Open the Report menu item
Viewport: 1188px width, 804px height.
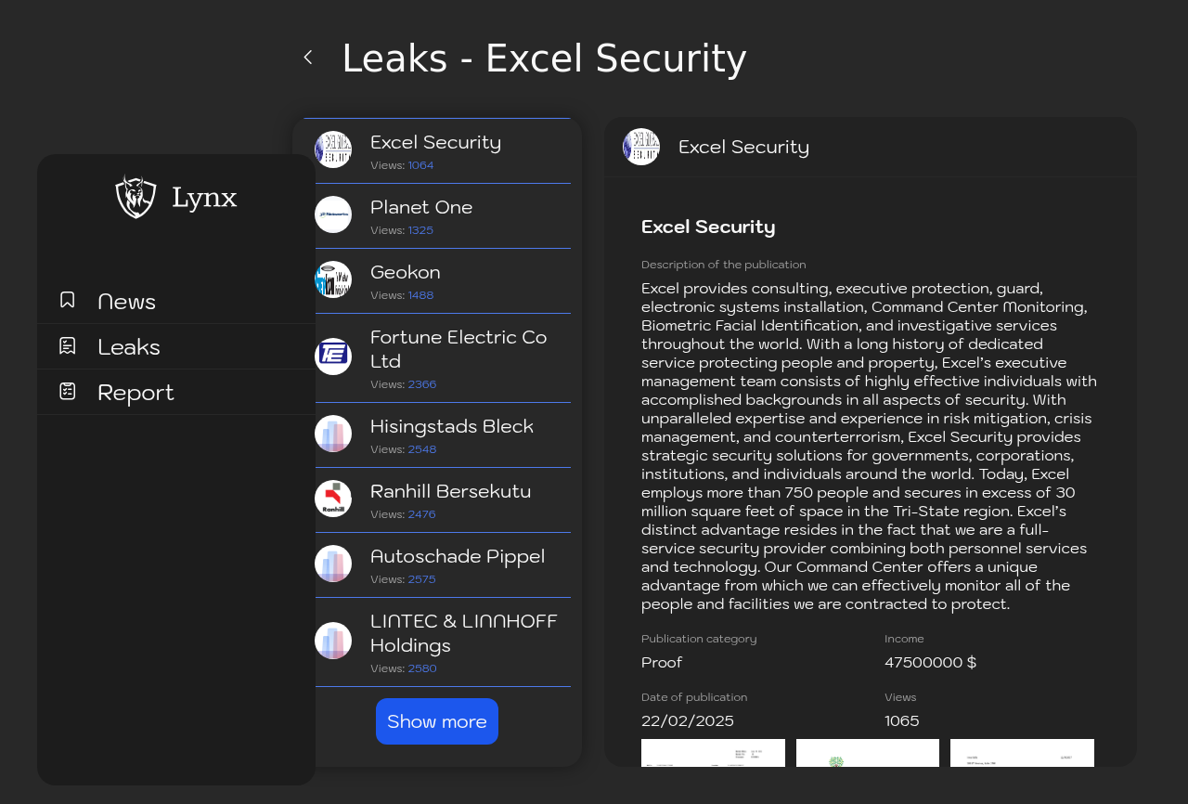(176, 392)
